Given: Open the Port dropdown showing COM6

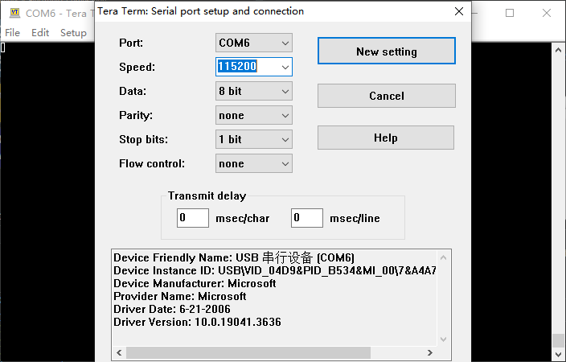Looking at the screenshot, I should coord(253,43).
